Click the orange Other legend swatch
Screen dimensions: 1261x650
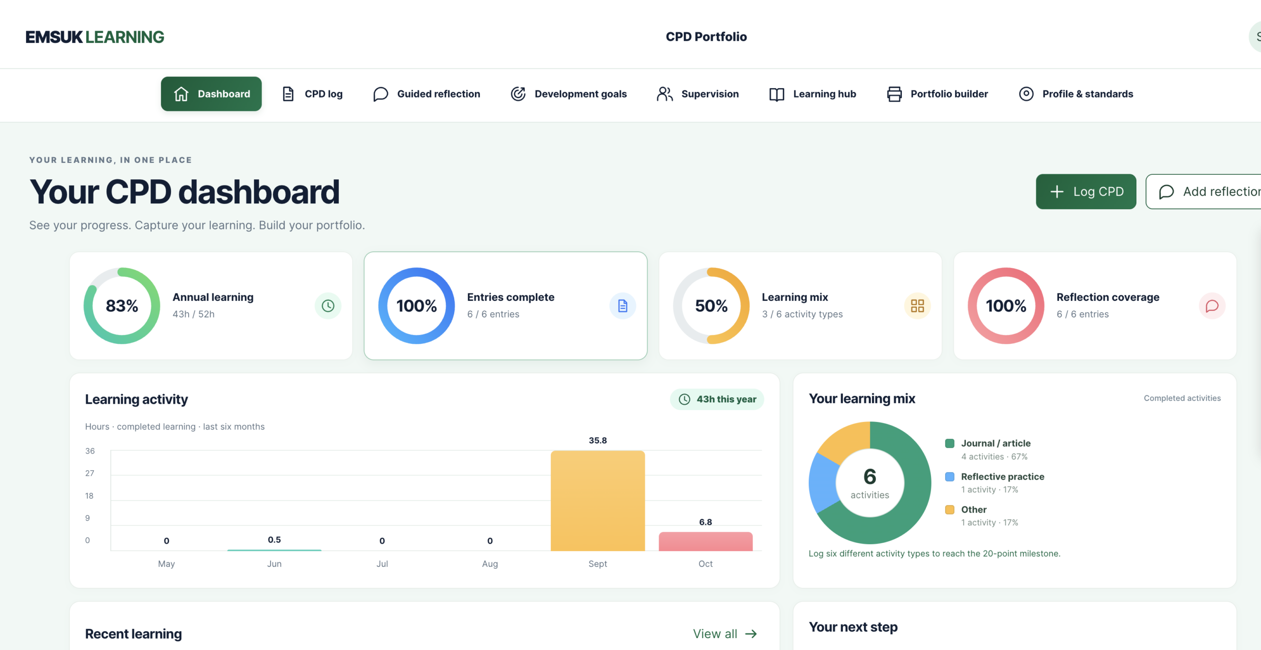coord(950,509)
